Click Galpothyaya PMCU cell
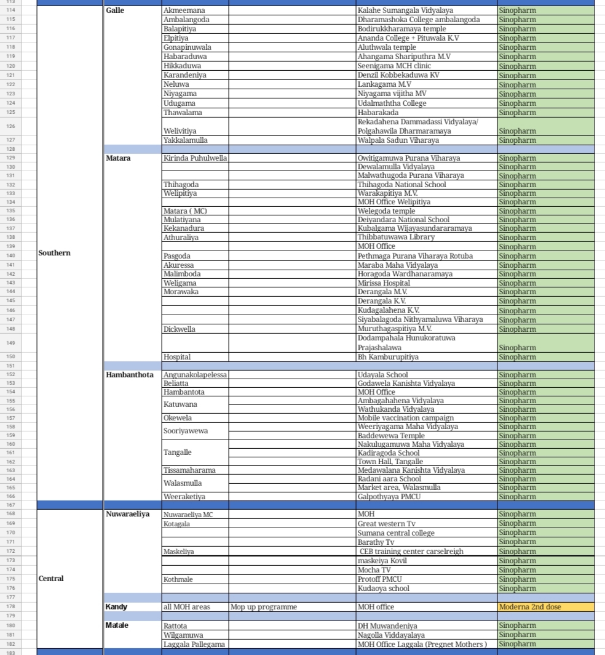Screen dimensions: 605x655 click(427, 497)
